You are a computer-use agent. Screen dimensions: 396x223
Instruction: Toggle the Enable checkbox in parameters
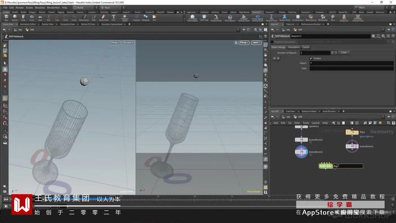tap(311, 58)
